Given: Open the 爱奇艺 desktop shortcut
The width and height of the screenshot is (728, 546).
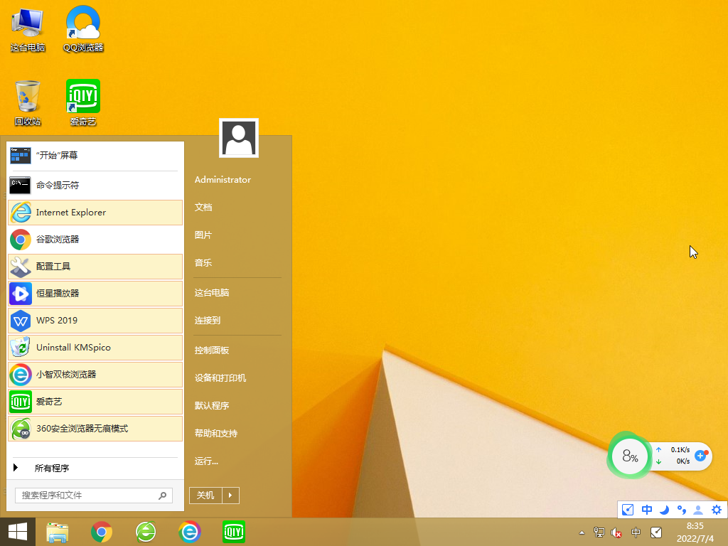Looking at the screenshot, I should click(82, 96).
